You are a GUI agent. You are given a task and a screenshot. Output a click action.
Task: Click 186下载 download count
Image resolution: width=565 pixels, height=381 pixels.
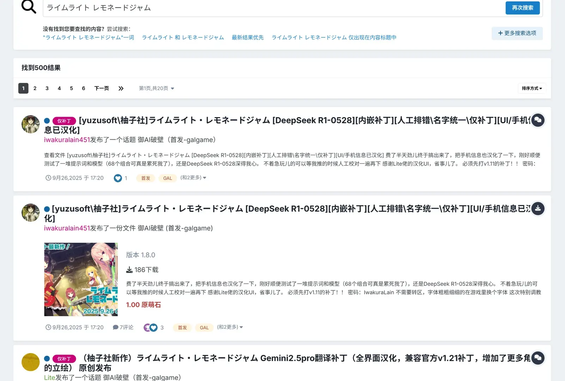click(142, 270)
